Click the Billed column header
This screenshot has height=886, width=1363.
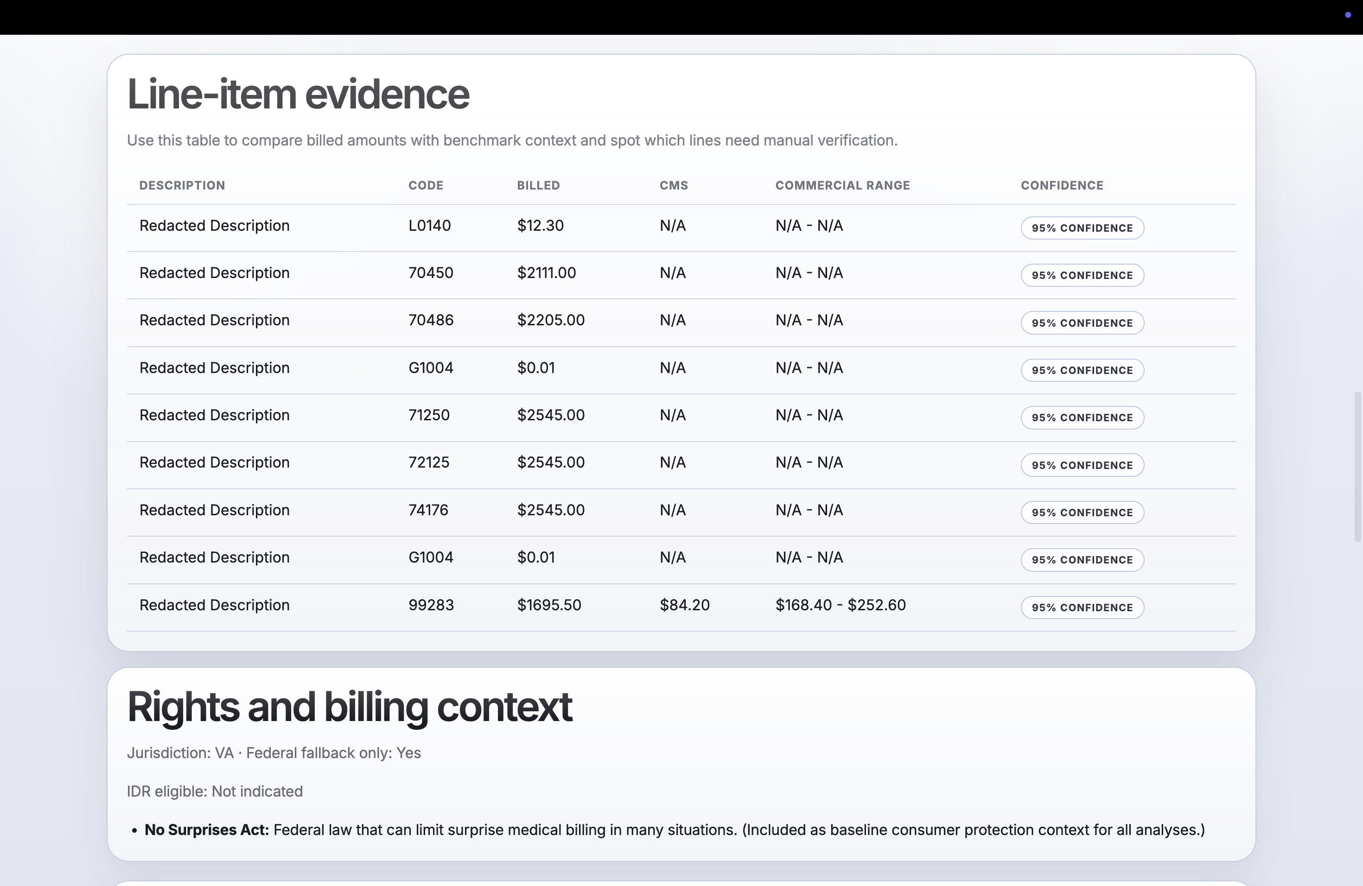[x=538, y=185]
